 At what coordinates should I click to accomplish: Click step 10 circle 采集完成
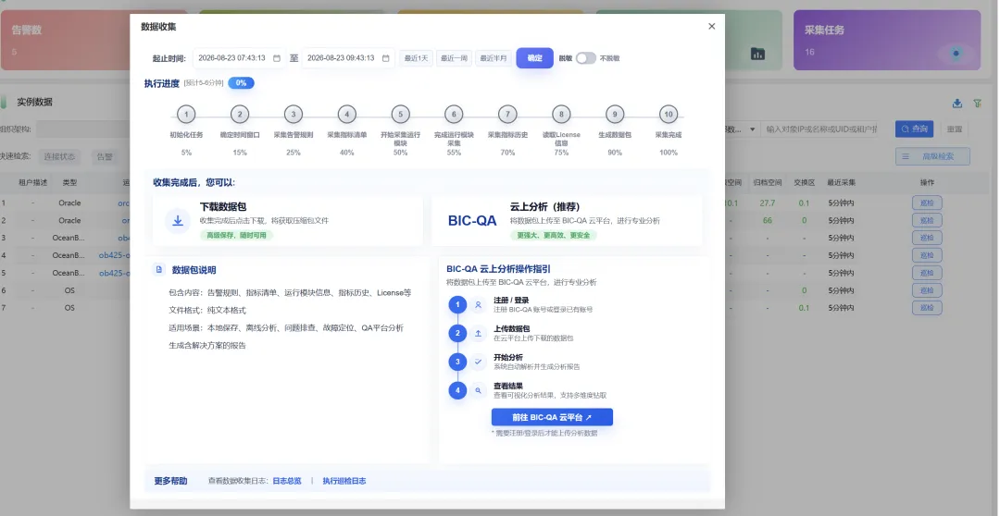pyautogui.click(x=669, y=115)
